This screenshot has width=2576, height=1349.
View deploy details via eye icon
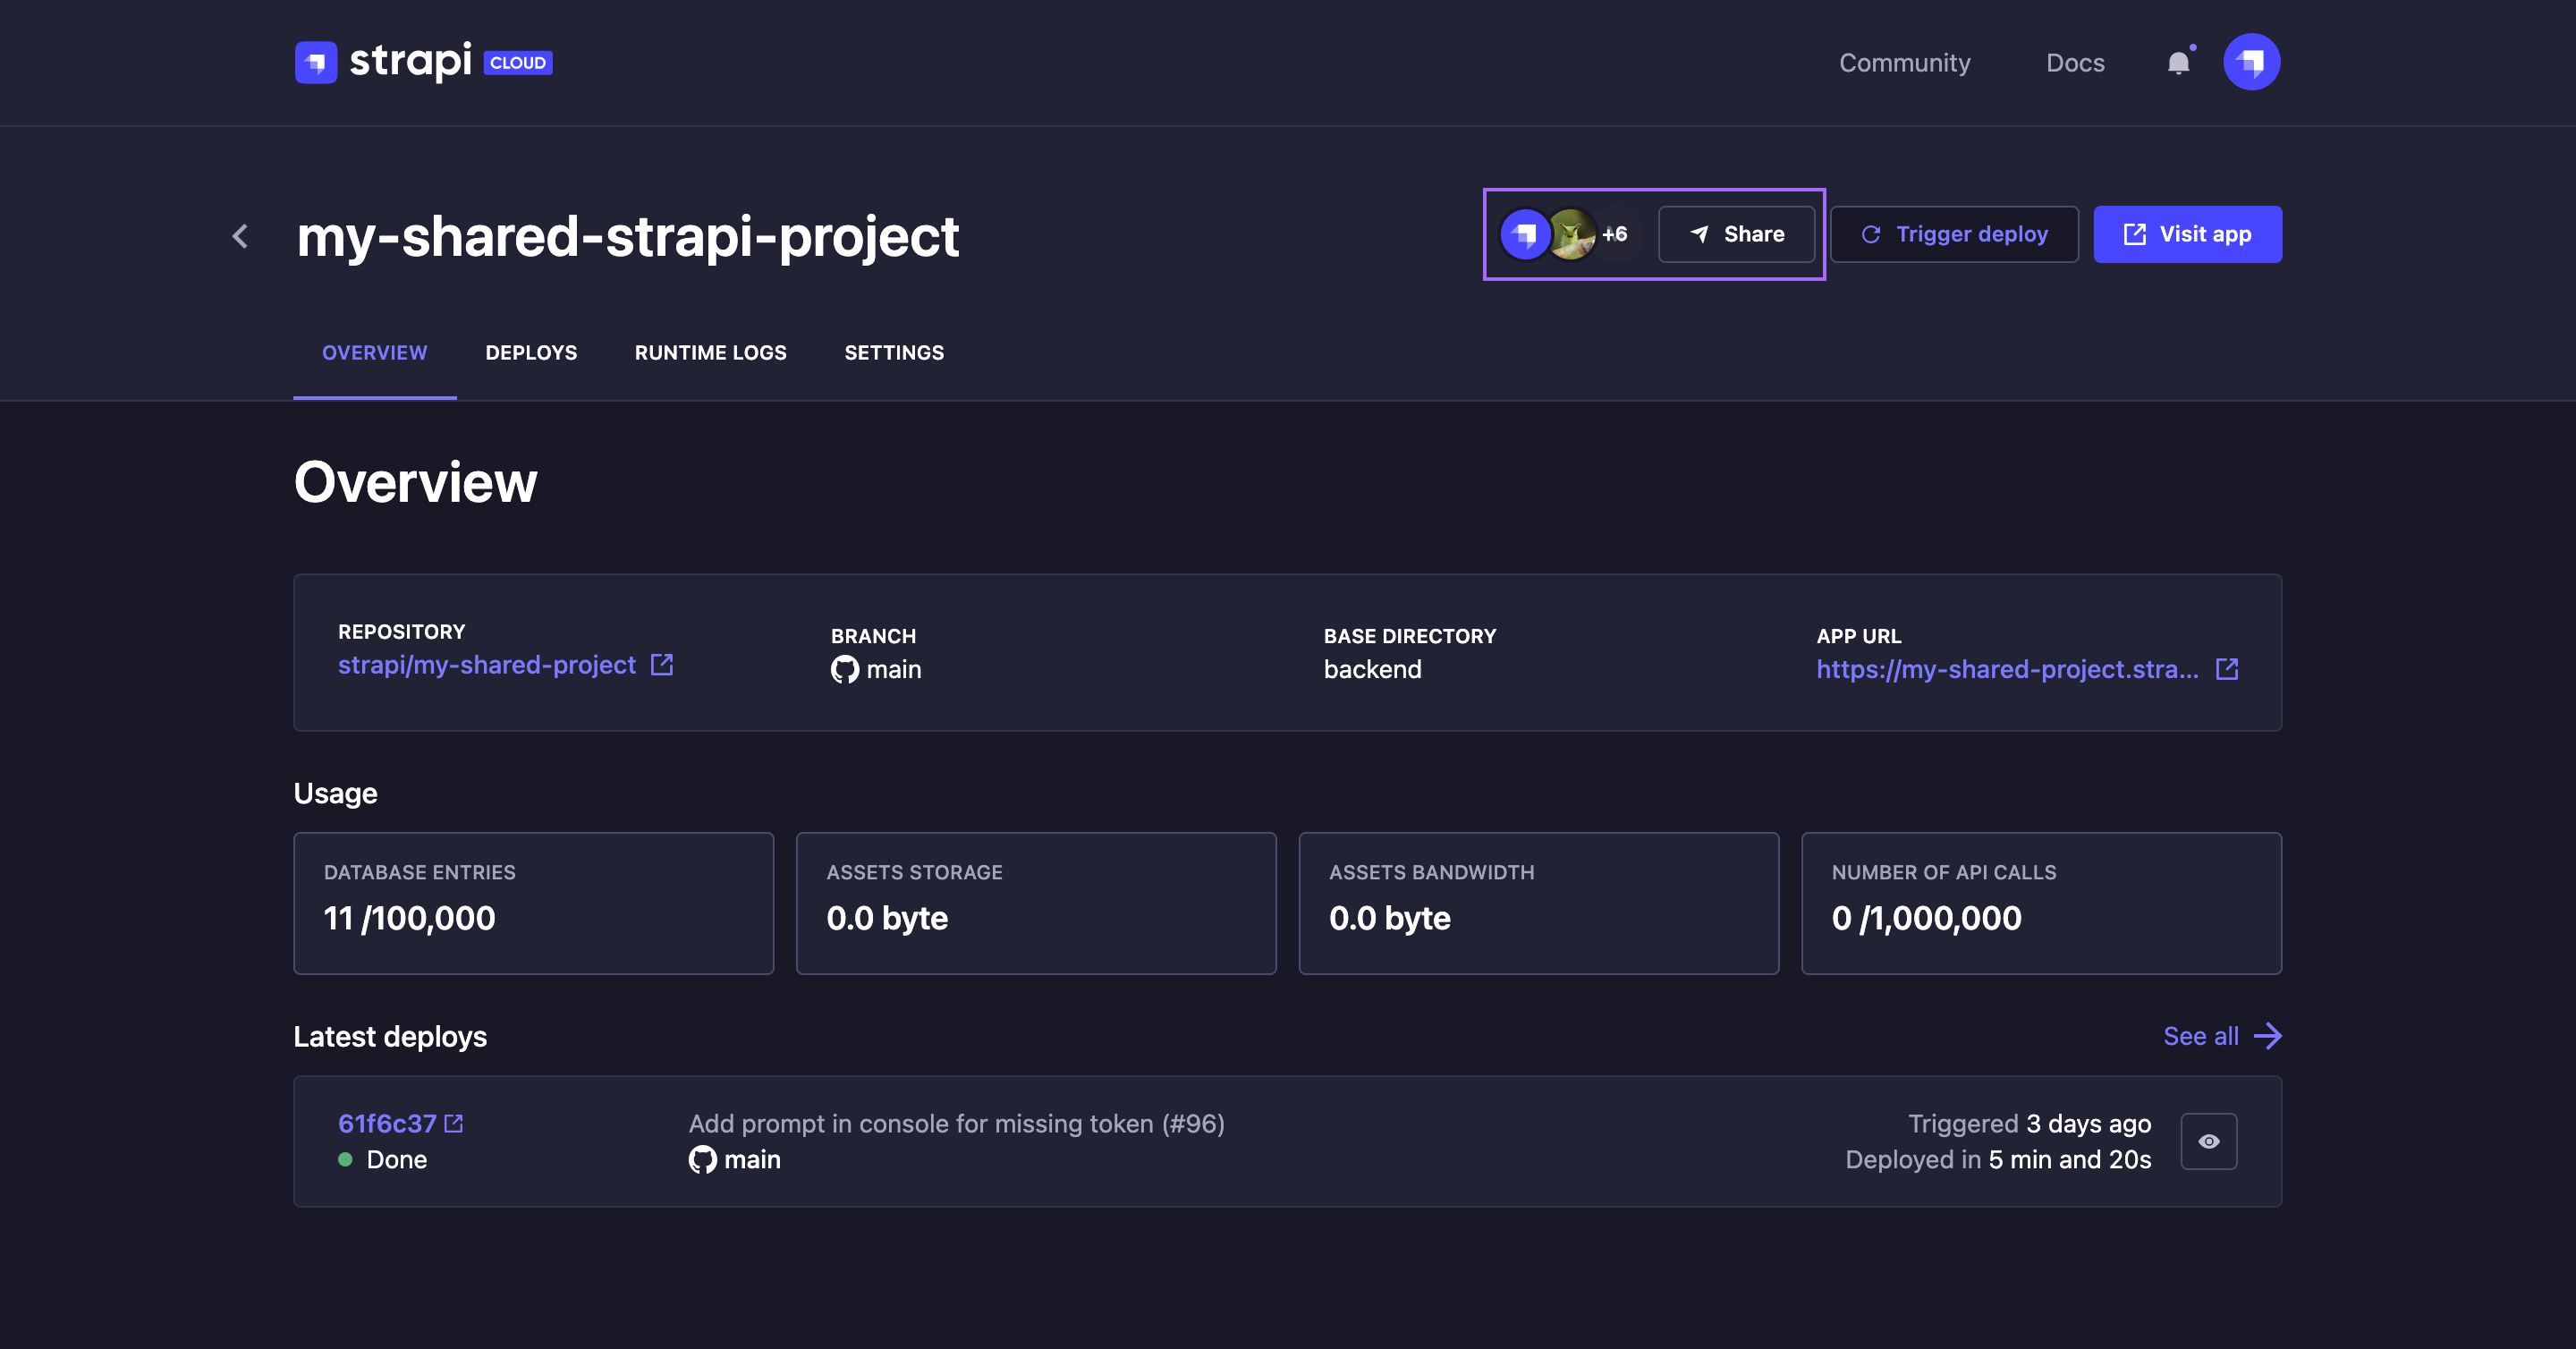[2208, 1141]
